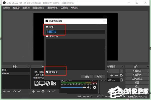Click the 开始推流 button
The image size is (151, 100).
point(137,71)
